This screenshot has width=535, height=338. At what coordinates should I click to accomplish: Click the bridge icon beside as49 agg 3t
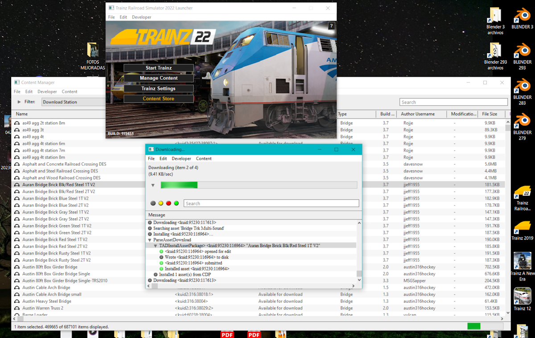[x=17, y=130]
